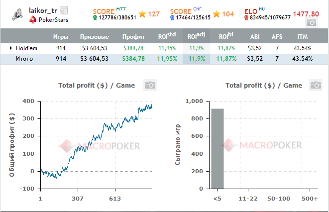
Task: Click the ITM column header
Action: [302, 37]
